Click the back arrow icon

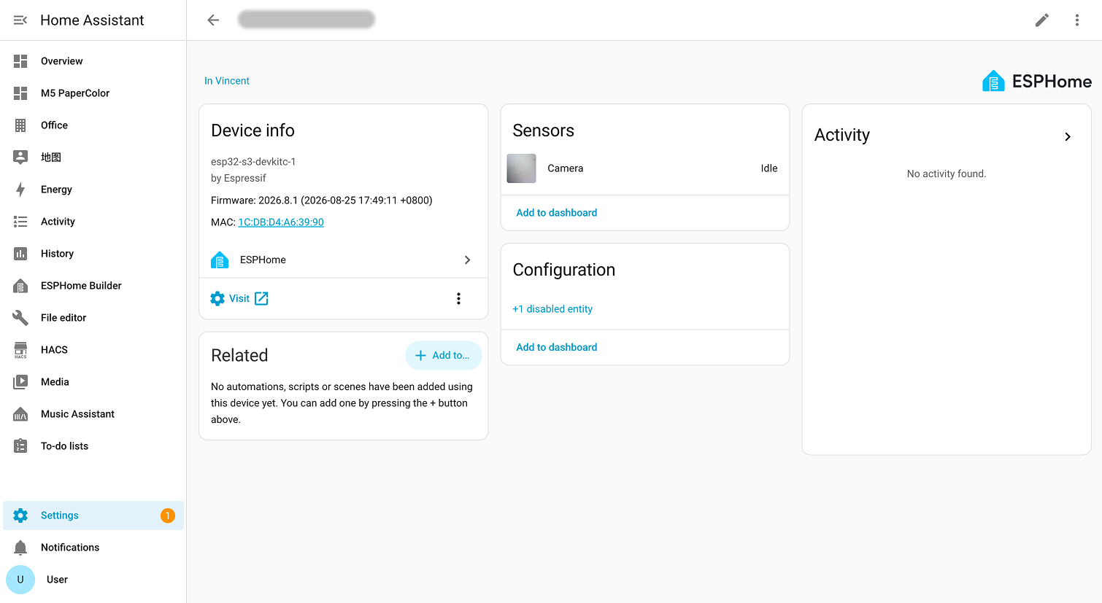213,20
